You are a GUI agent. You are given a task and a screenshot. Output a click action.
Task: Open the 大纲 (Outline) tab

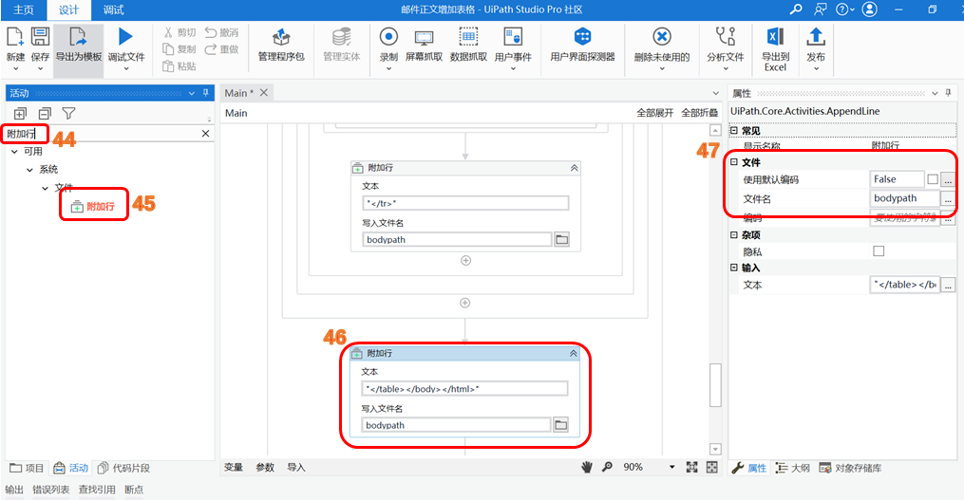click(792, 468)
